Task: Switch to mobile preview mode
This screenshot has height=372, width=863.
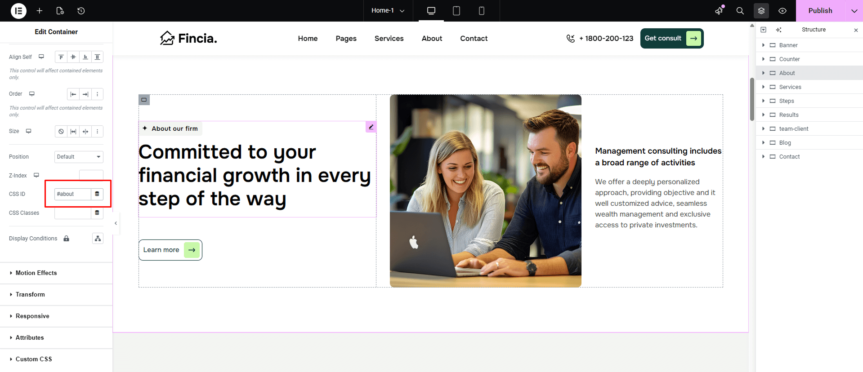Action: click(481, 11)
